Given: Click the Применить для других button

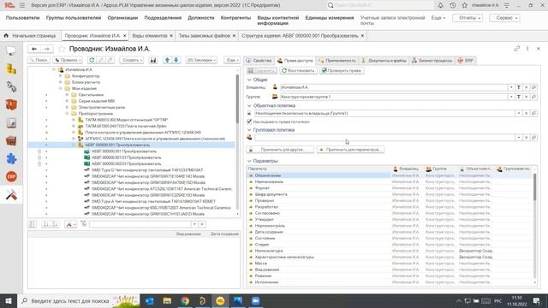Looking at the screenshot, I should point(280,150).
